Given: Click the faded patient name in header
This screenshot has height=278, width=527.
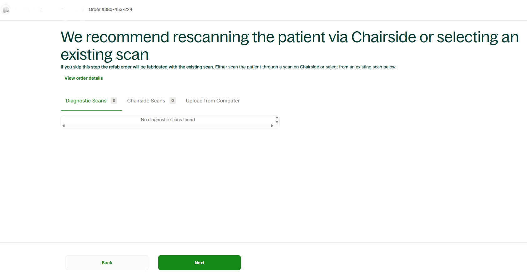Looking at the screenshot, I should [x=47, y=9].
